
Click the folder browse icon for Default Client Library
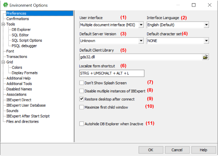tap(205, 57)
